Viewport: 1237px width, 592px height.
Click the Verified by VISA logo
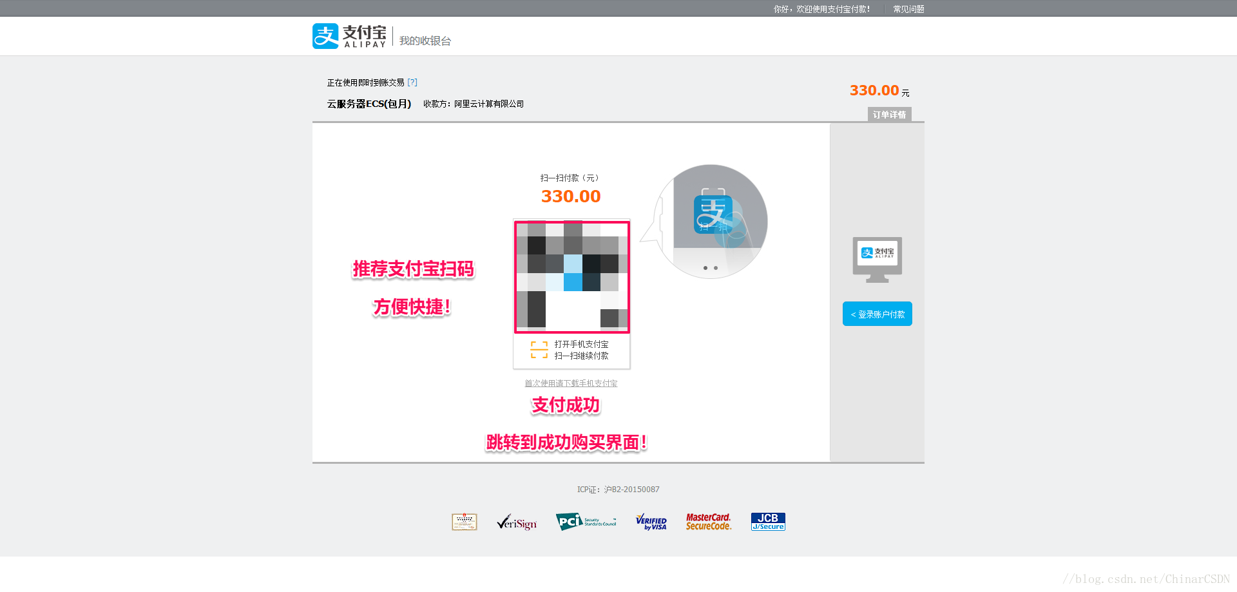(x=651, y=522)
